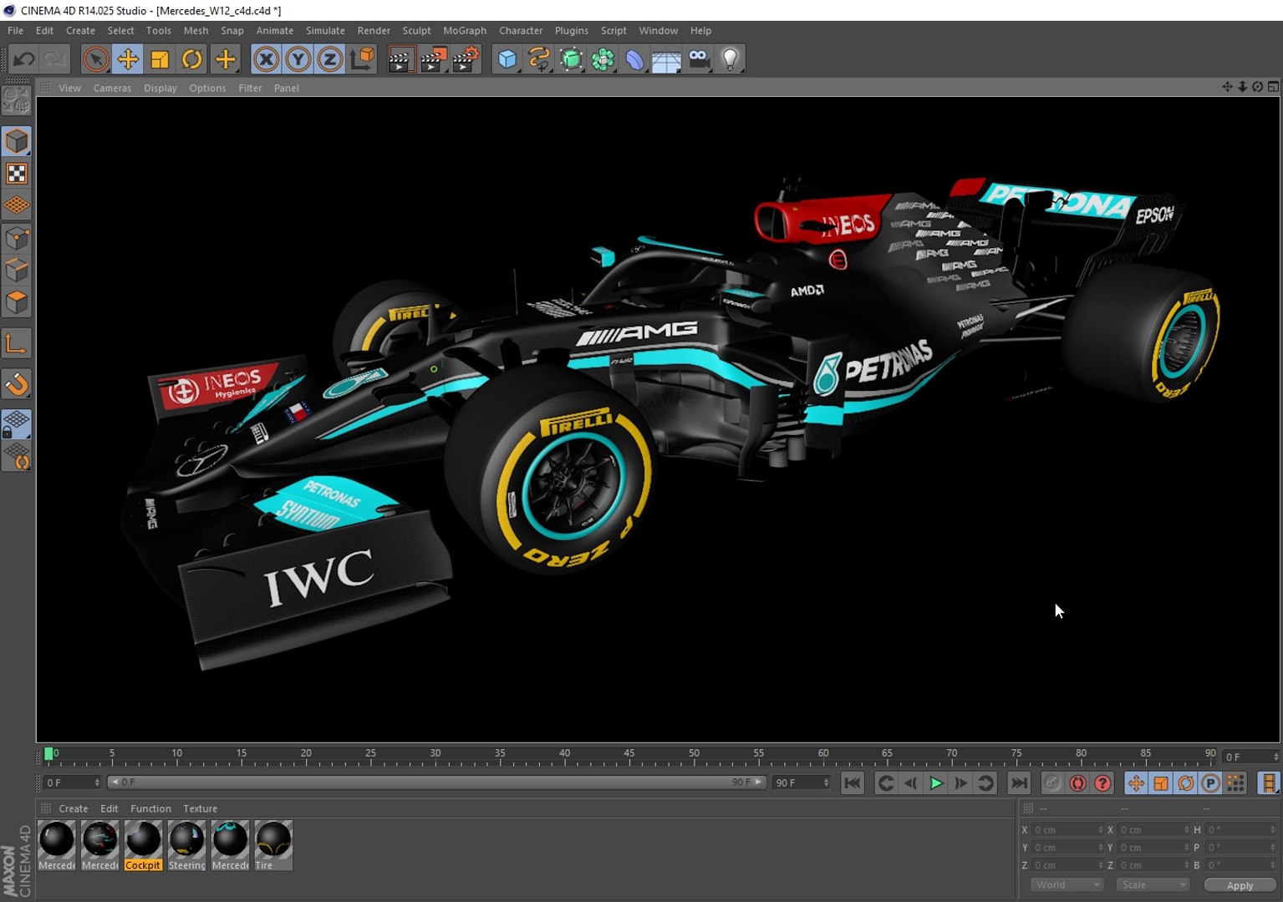Toggle Position keyframe recording in timeline bar
1283x902 pixels.
[x=1135, y=783]
